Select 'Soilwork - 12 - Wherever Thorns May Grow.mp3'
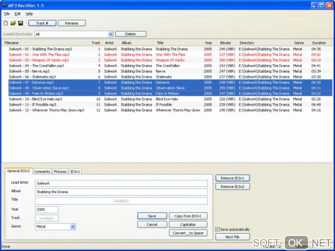The height and width of the screenshot is (251, 335). pos(47,110)
